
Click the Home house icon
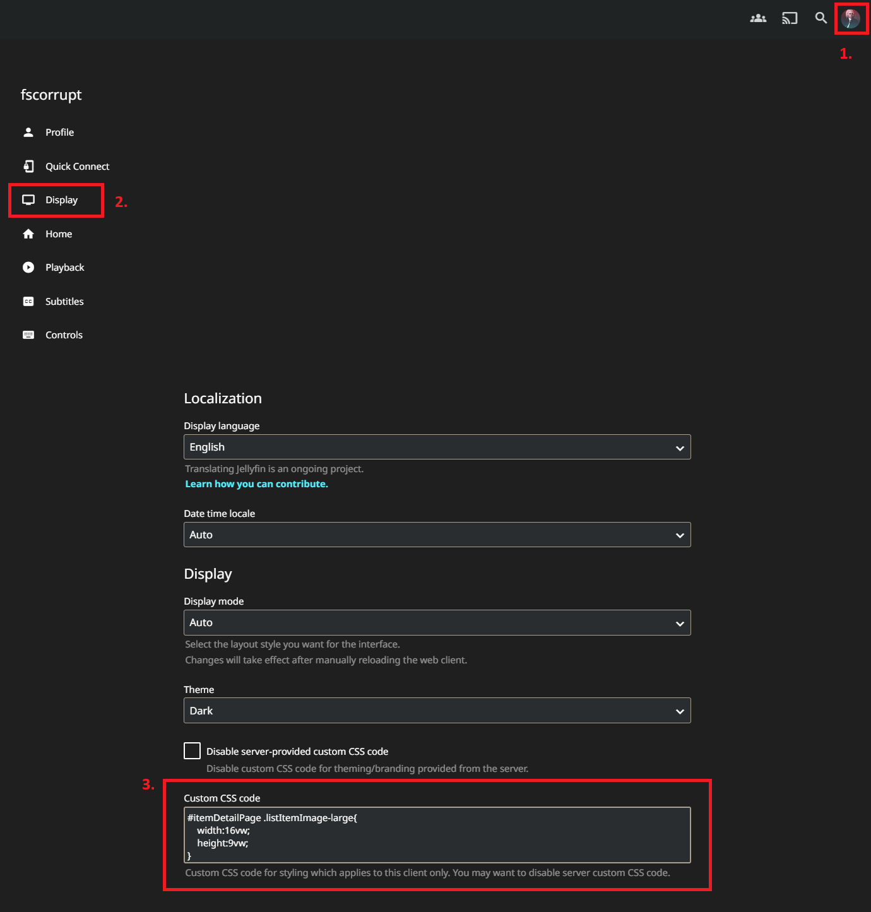(x=28, y=234)
